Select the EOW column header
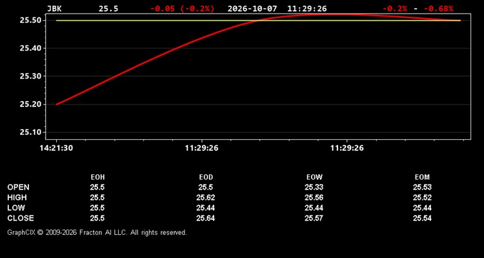Image resolution: width=484 pixels, height=258 pixels. (314, 177)
